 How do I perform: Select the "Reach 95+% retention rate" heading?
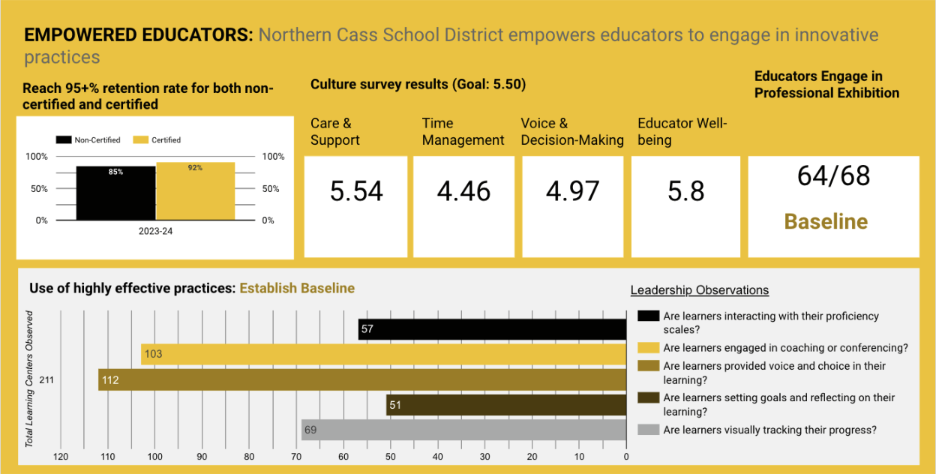point(148,97)
